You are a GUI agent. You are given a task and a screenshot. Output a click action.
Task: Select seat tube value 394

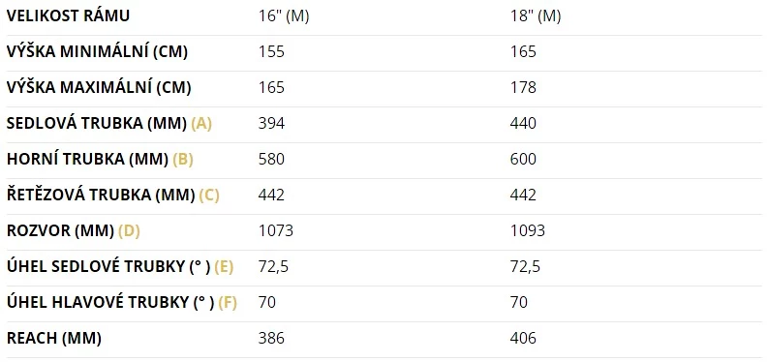[x=271, y=124]
